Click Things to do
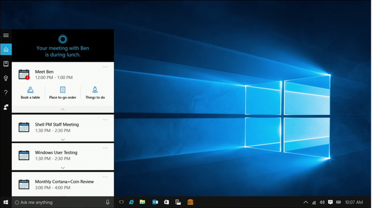This screenshot has height=208, width=372. point(95,93)
